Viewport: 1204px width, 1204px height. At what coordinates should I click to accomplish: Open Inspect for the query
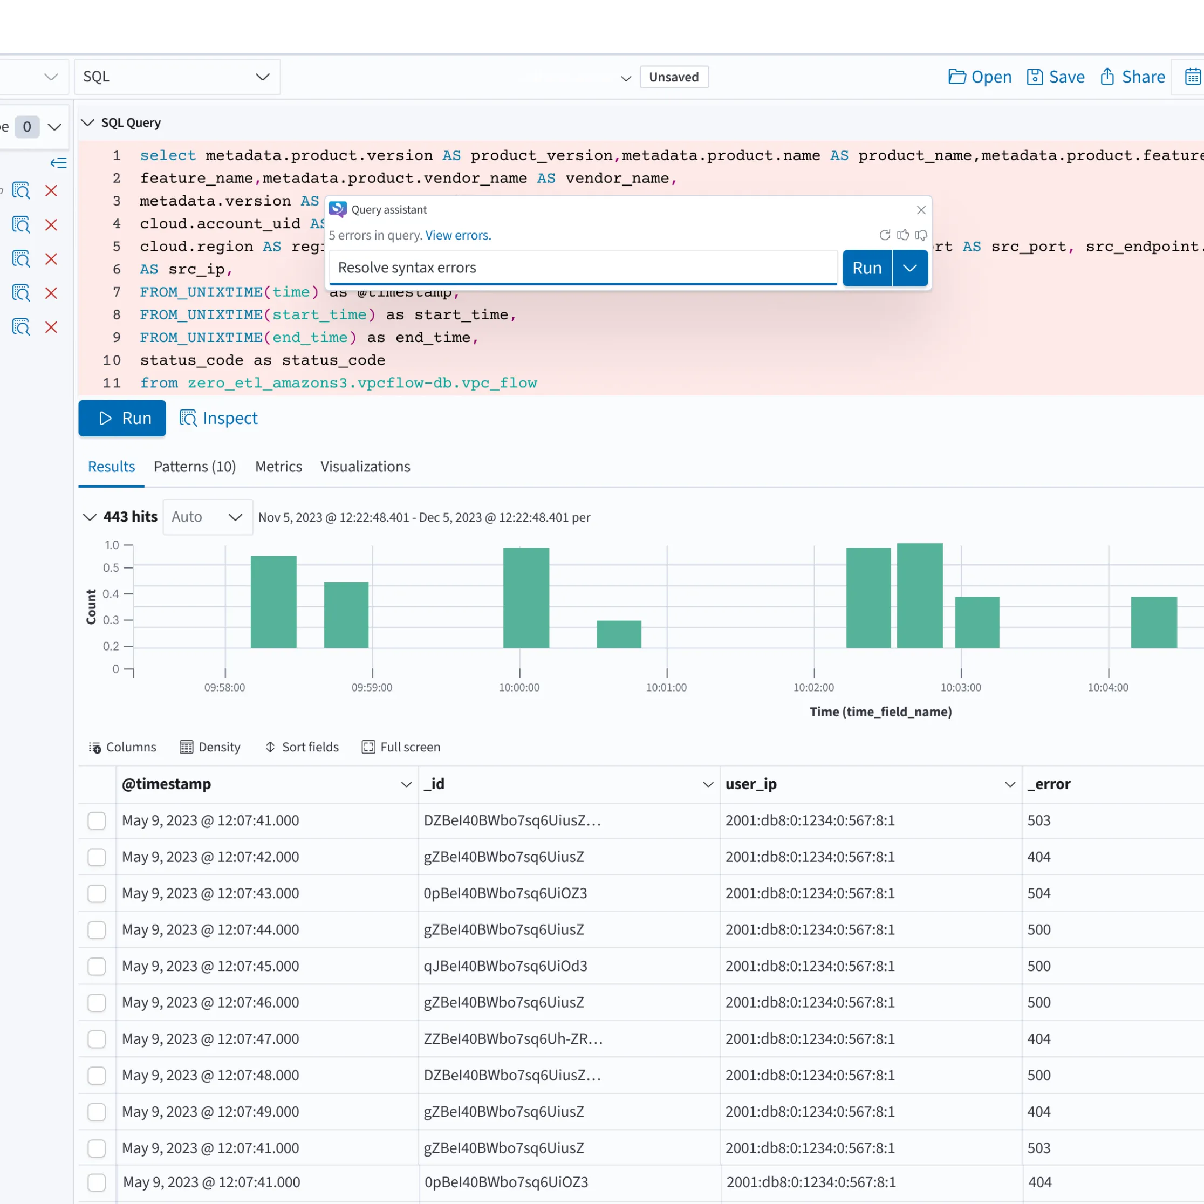[x=218, y=418]
